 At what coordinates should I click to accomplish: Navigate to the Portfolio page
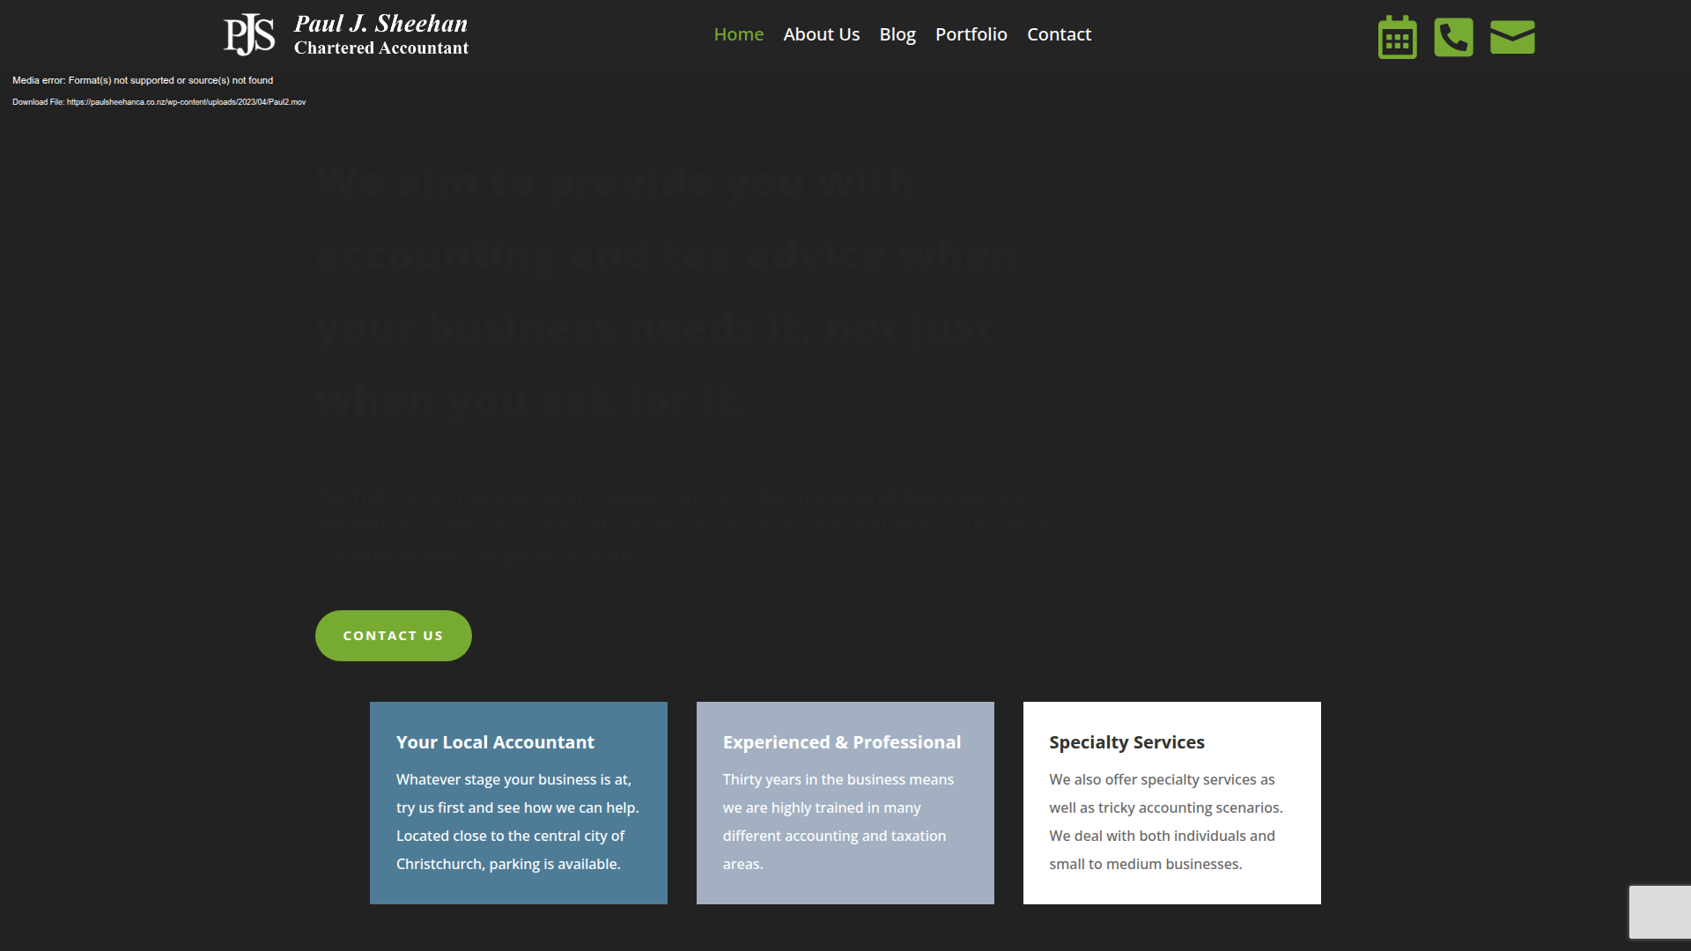point(971,34)
